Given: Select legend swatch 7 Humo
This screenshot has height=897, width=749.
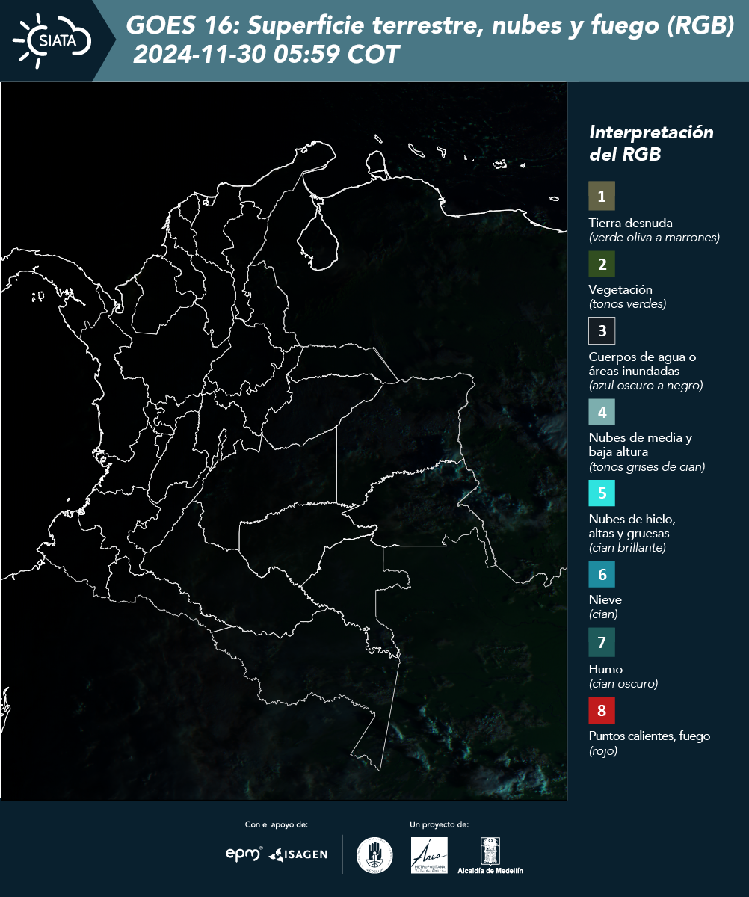Looking at the screenshot, I should pyautogui.click(x=602, y=642).
